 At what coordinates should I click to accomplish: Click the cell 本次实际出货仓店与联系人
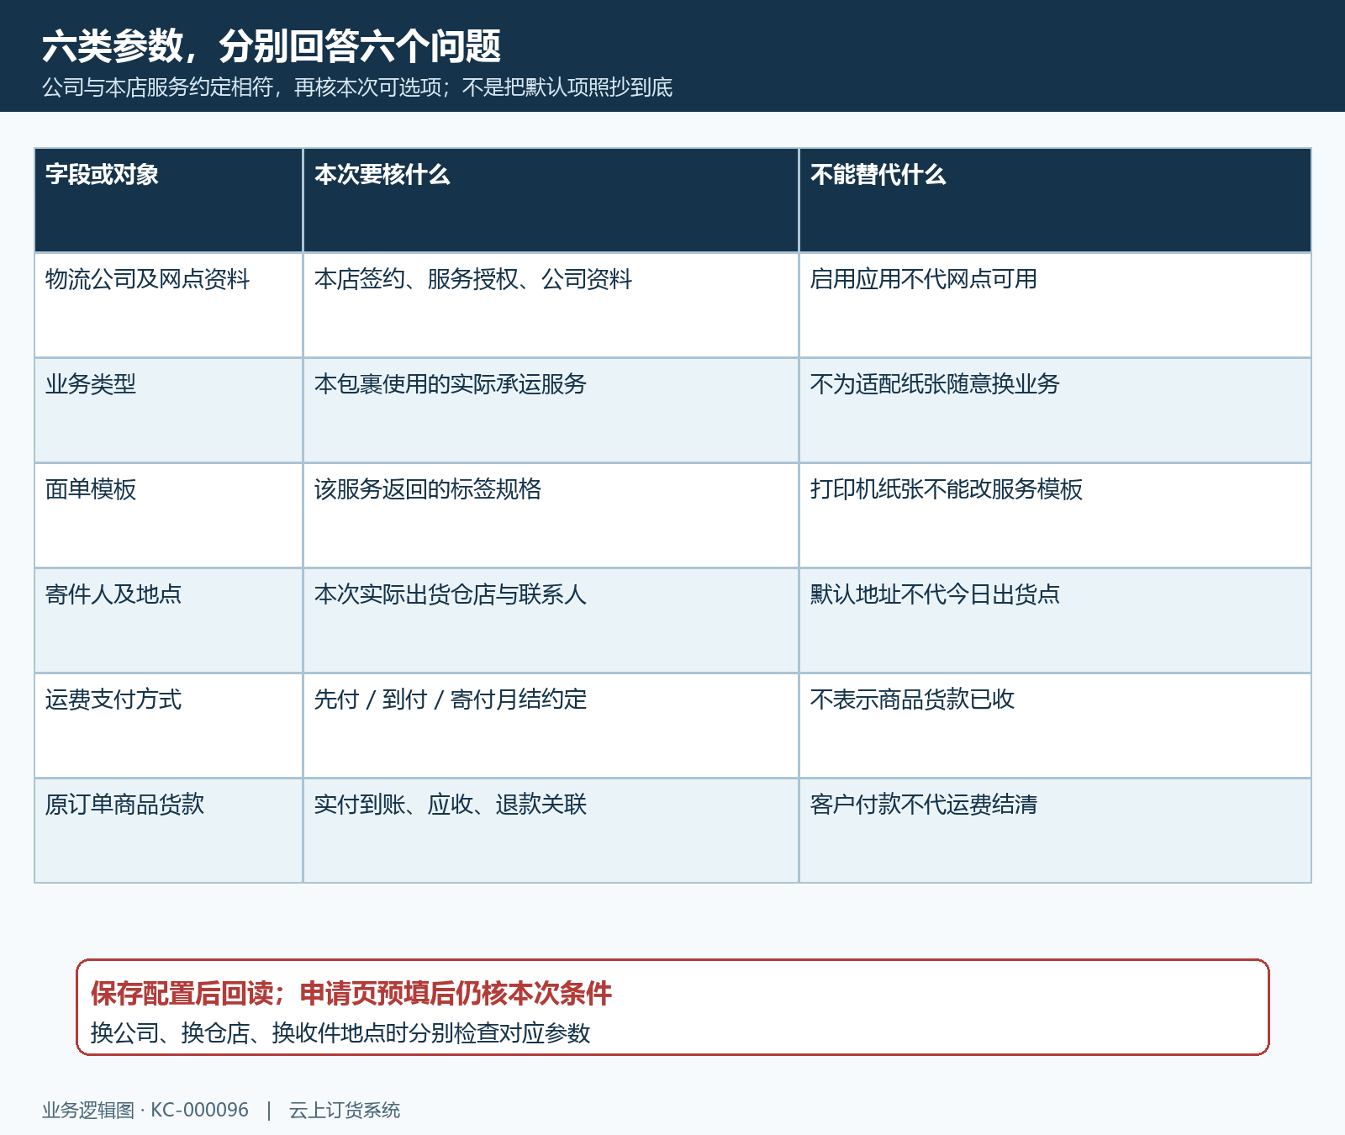pyautogui.click(x=551, y=620)
